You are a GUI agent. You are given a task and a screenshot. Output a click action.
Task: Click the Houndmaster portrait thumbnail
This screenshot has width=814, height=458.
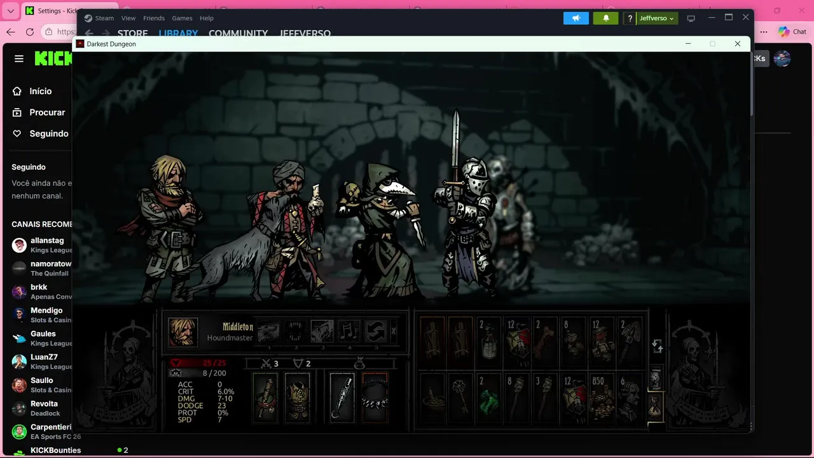point(183,332)
